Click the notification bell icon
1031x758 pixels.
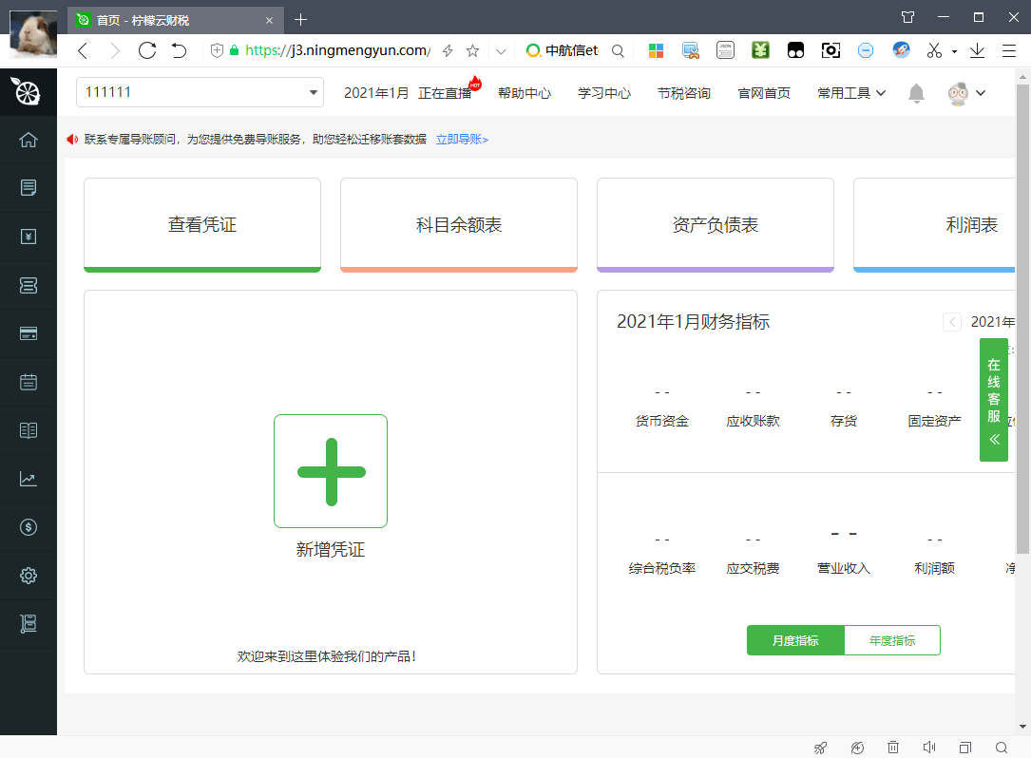pos(916,93)
